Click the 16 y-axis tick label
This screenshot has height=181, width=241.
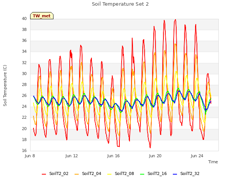point(24,151)
